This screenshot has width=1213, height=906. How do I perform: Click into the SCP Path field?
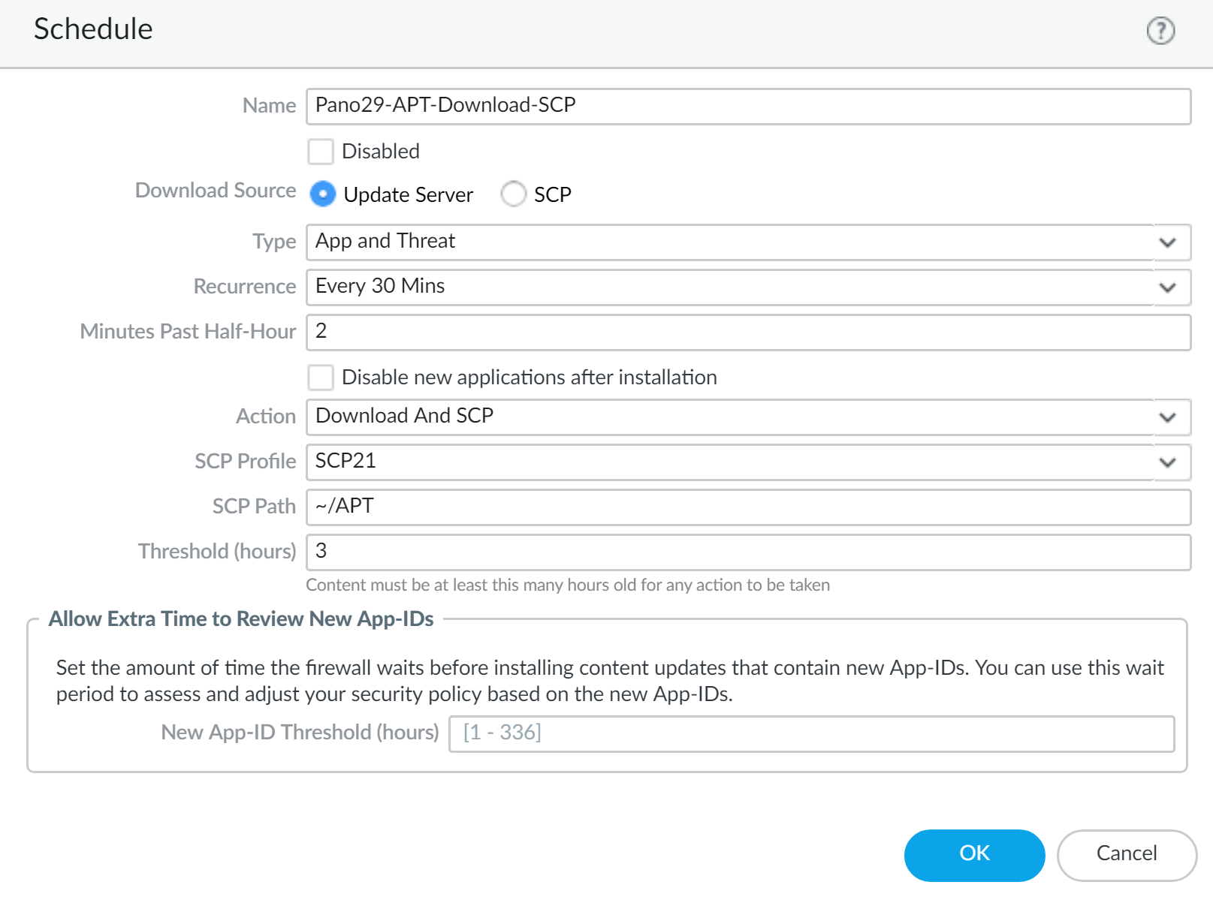pos(747,507)
